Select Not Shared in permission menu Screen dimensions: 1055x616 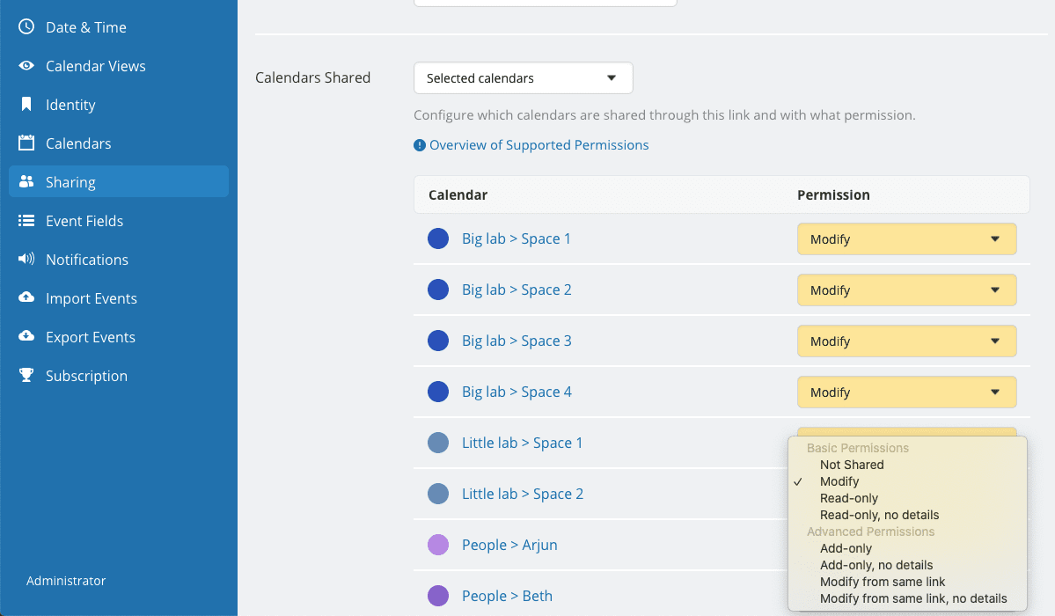[x=851, y=465]
